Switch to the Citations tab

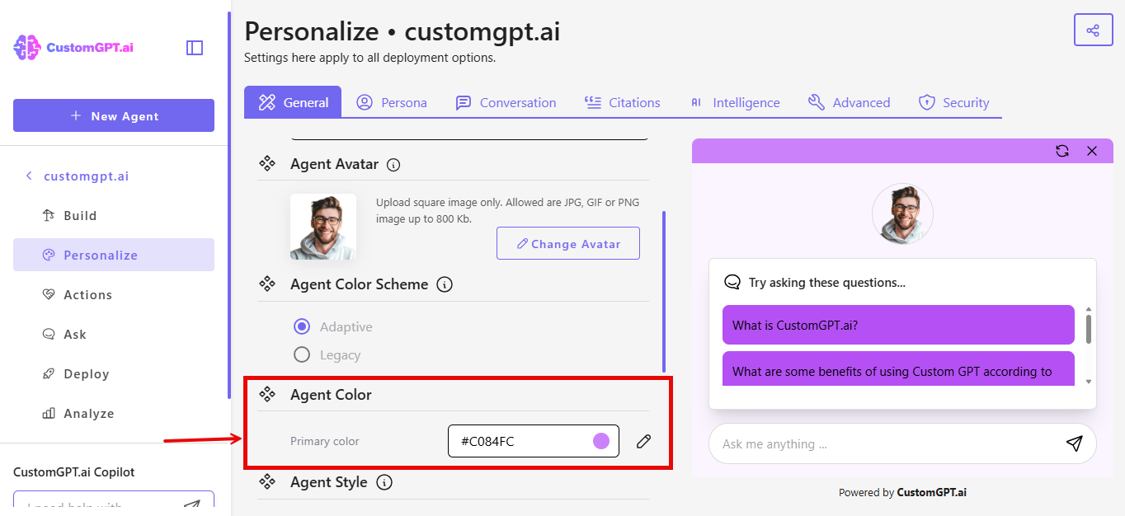click(622, 102)
